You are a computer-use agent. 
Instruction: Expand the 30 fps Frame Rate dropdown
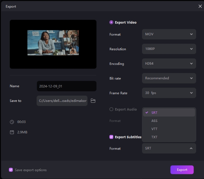pyautogui.click(x=169, y=93)
